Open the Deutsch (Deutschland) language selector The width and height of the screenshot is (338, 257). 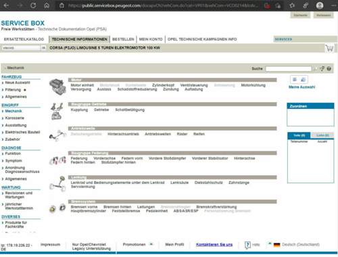coord(301,245)
